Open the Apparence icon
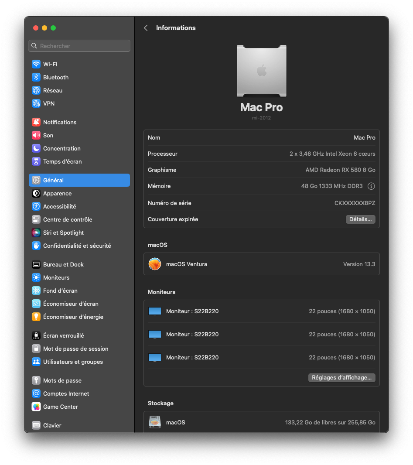 pyautogui.click(x=36, y=193)
